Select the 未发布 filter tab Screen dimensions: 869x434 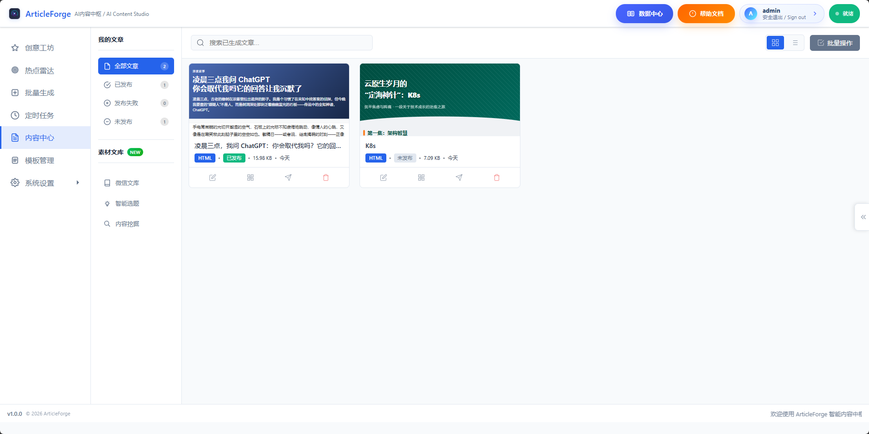coord(124,121)
